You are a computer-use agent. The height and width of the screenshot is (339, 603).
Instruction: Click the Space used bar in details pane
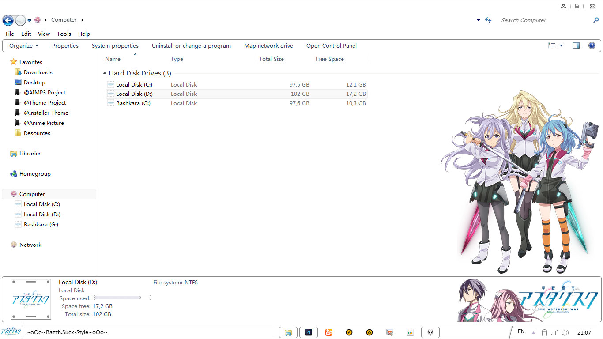(x=122, y=298)
